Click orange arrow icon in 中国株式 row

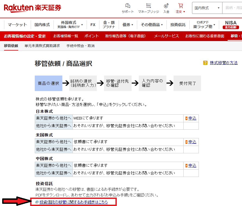pos(186,166)
